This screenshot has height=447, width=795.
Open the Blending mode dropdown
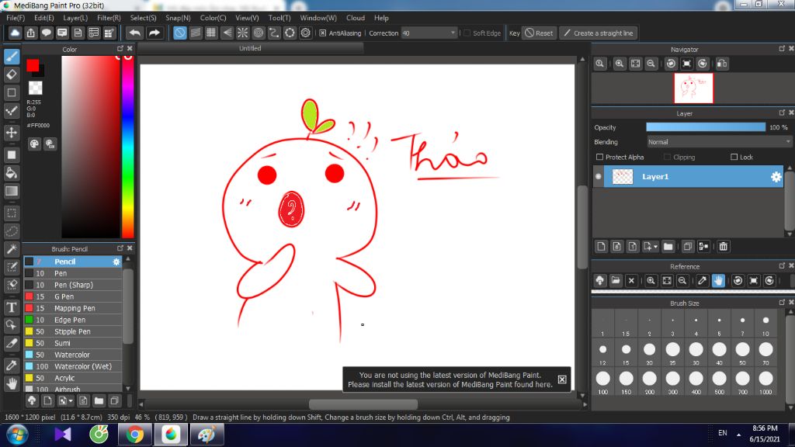[719, 142]
